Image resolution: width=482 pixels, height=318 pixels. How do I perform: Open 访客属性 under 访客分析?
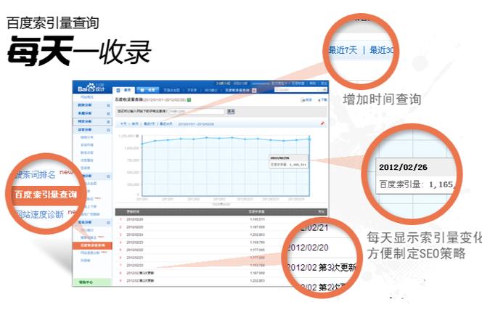pyautogui.click(x=87, y=160)
